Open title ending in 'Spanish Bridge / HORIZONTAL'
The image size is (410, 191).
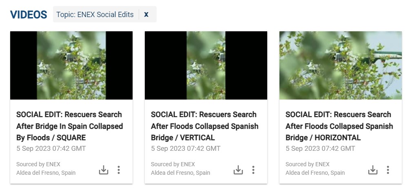[x=339, y=126]
